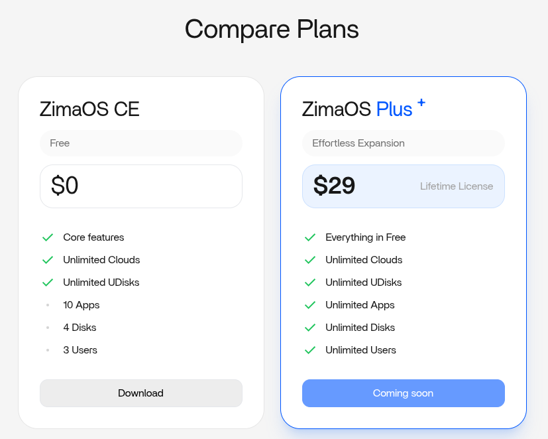548x439 pixels.
Task: Click the 3 Users feature text
Action: tap(80, 350)
